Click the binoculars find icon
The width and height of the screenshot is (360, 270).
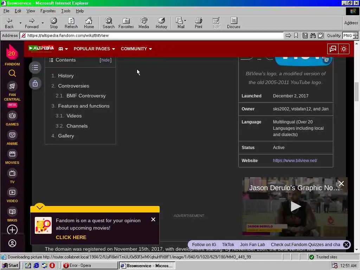(x=313, y=36)
